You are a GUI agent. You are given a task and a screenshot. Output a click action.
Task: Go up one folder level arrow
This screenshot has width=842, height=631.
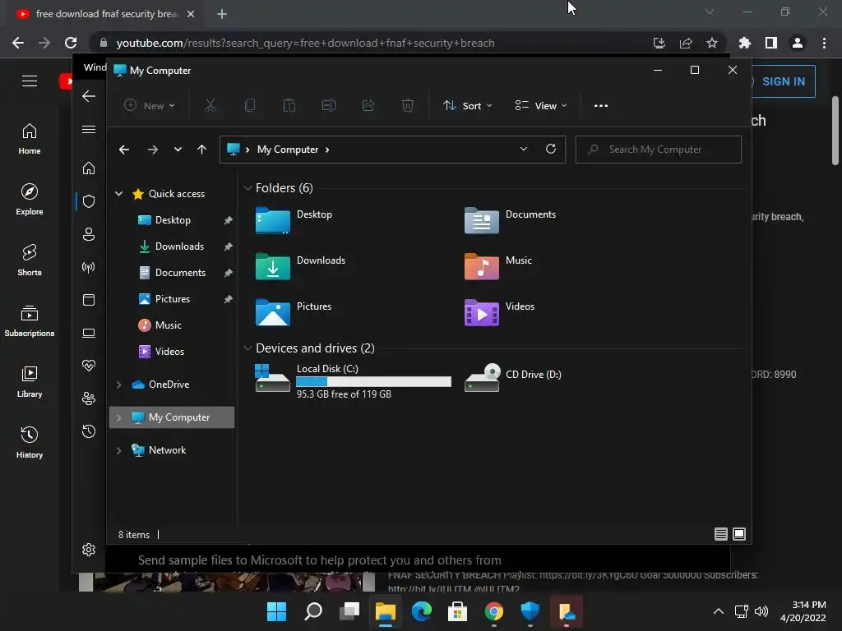pos(201,150)
